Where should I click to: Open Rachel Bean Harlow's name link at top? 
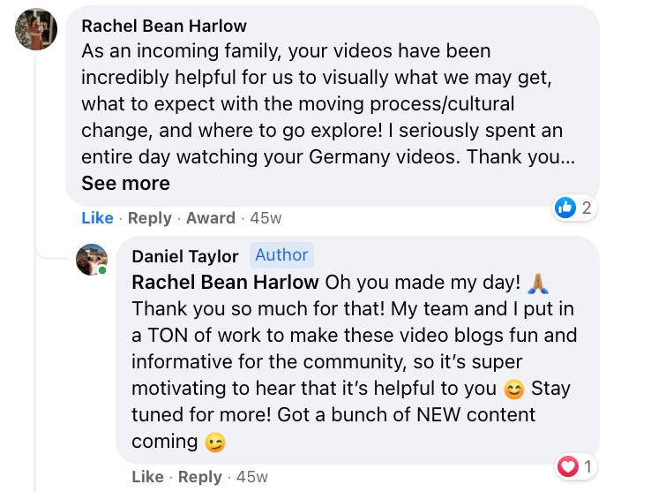coord(163,26)
